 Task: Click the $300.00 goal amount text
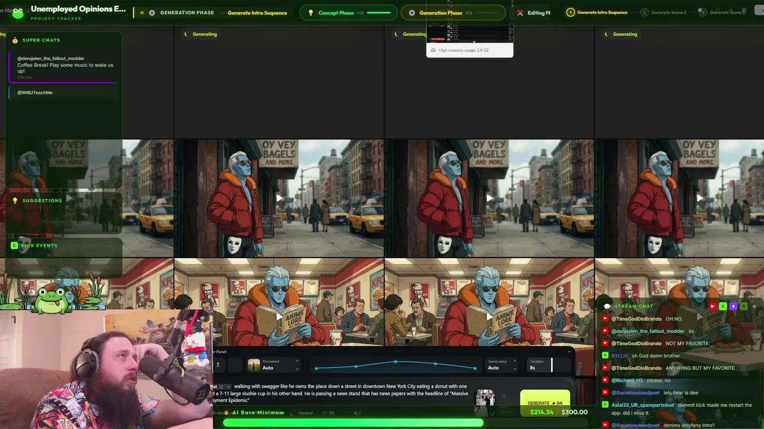[574, 412]
